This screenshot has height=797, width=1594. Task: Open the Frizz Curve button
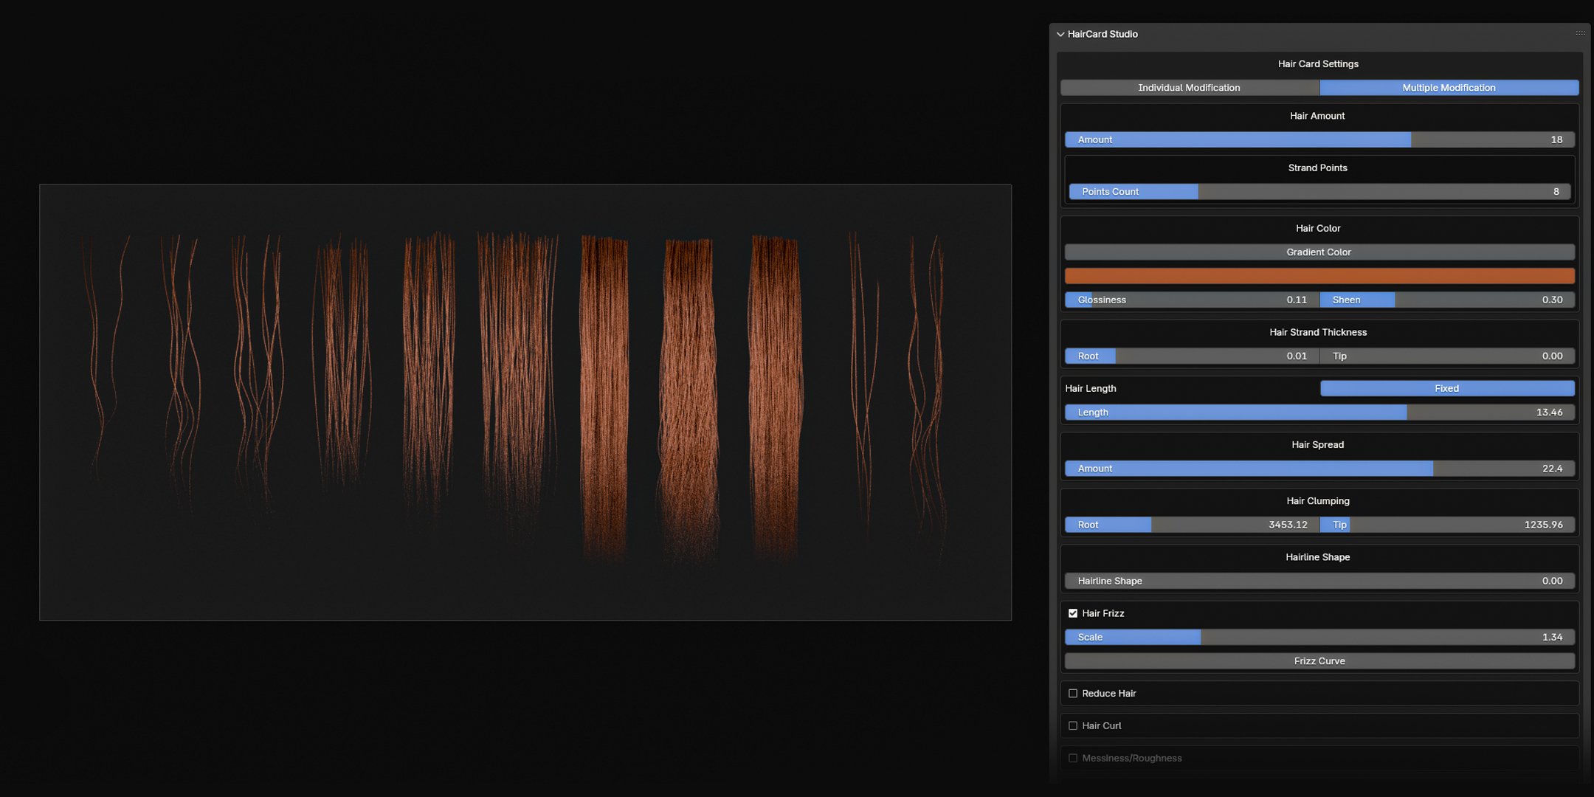tap(1319, 661)
